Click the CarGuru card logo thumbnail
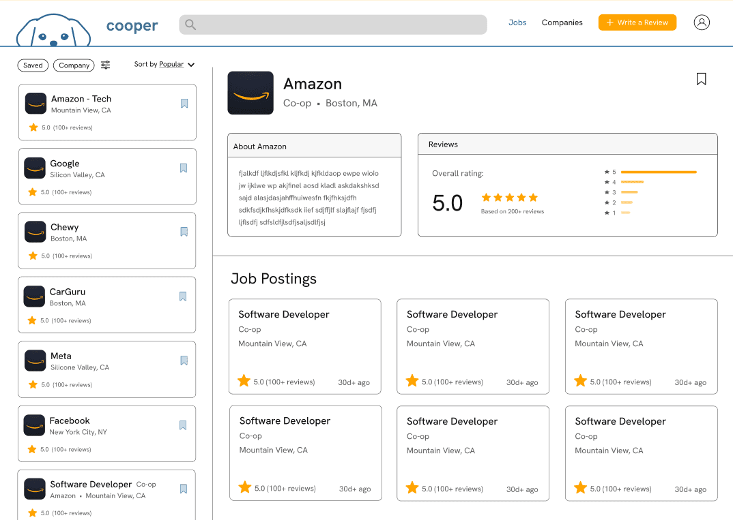The image size is (733, 520). click(34, 296)
